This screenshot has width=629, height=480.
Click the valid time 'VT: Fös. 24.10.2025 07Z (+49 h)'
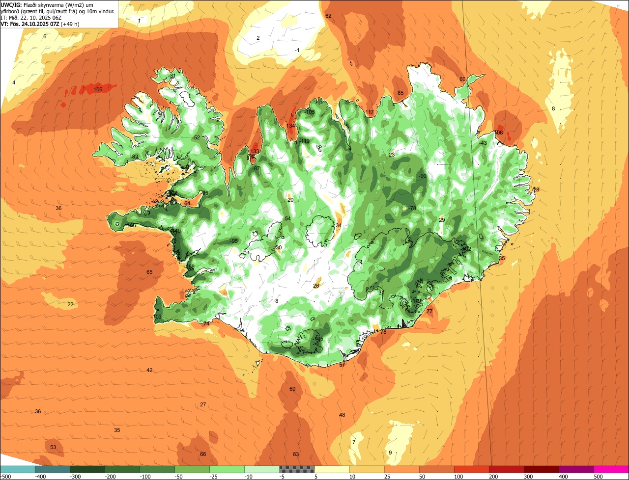pos(40,24)
